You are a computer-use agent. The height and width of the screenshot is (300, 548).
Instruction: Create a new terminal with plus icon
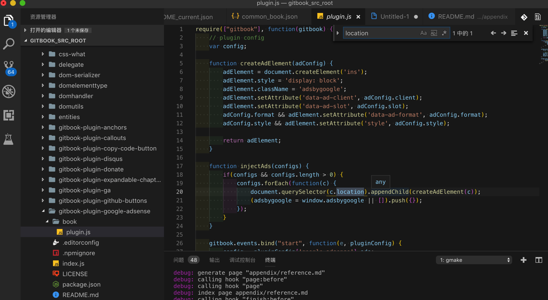pos(523,260)
